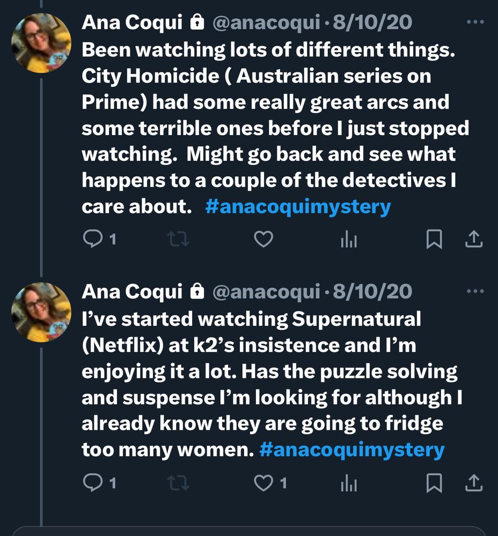
Task: Like the Supernatural tweet
Action: [x=263, y=483]
